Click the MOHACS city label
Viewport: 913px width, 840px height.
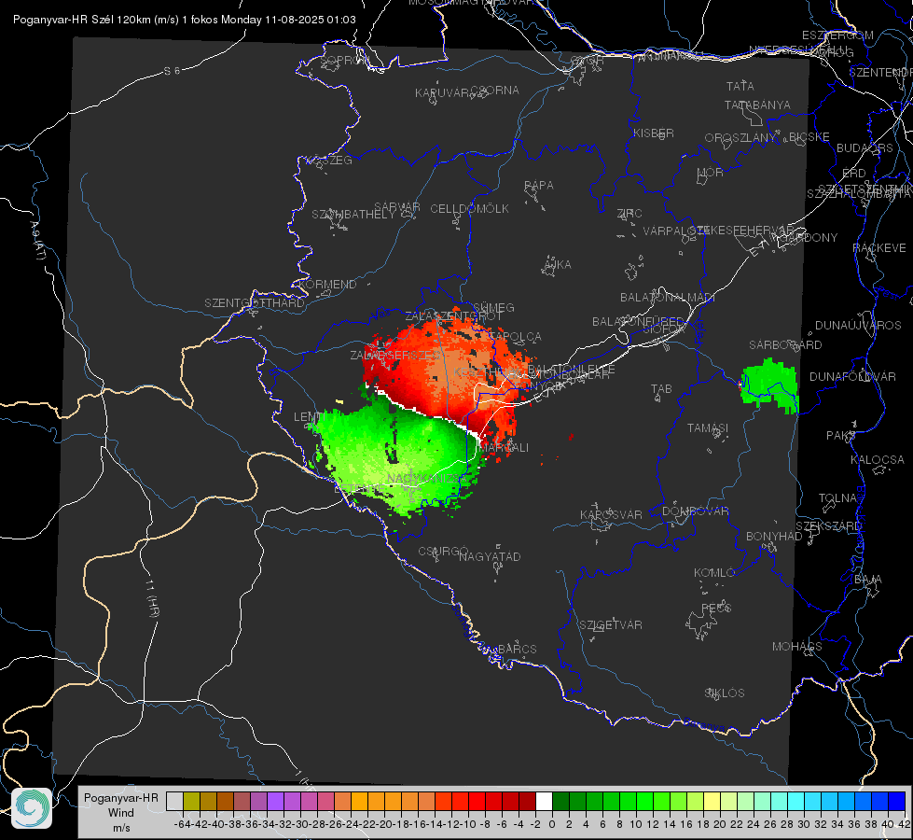pos(797,646)
